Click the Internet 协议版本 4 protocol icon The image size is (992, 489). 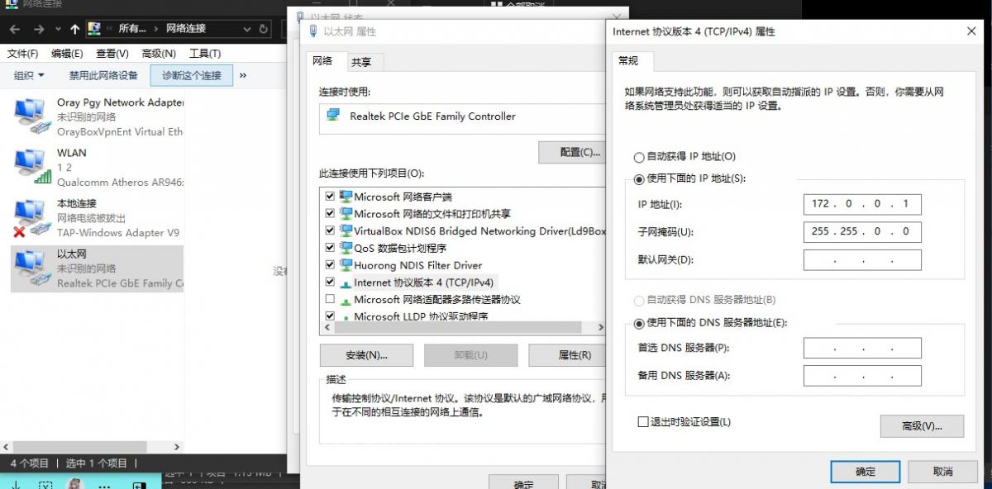346,282
